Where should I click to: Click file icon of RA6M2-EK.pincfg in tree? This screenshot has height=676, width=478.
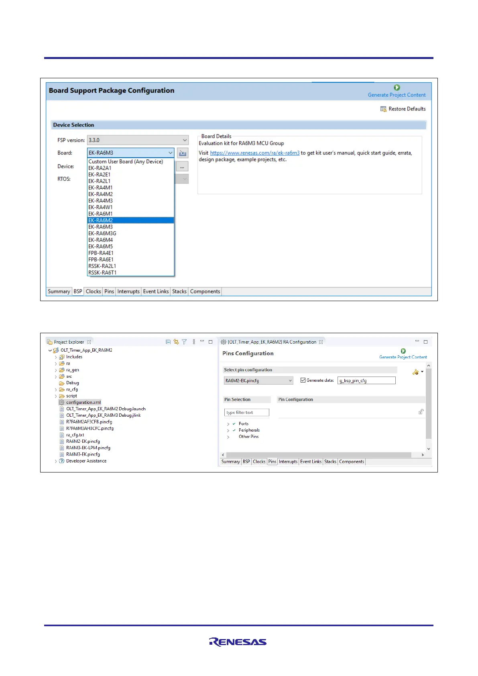[x=62, y=442]
